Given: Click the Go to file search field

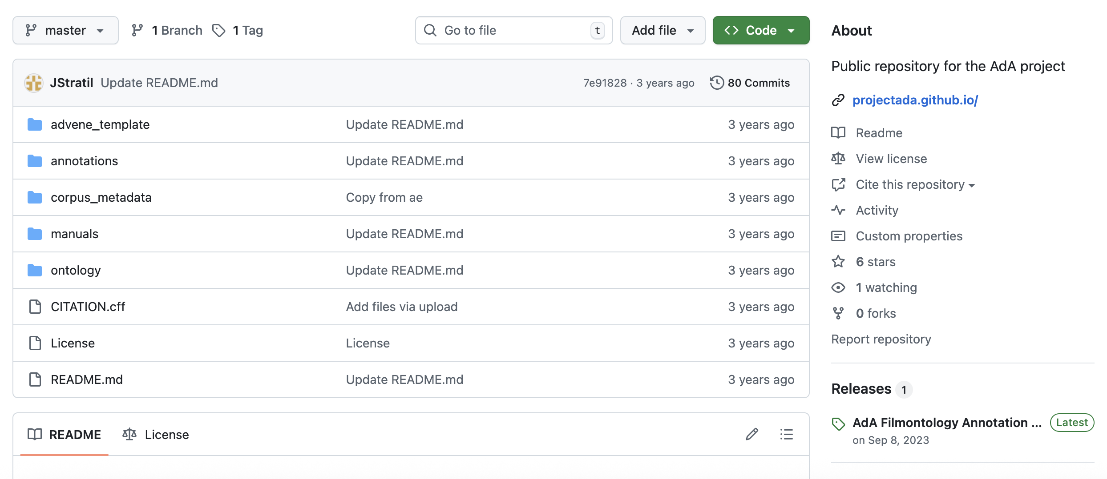Looking at the screenshot, I should [x=513, y=30].
